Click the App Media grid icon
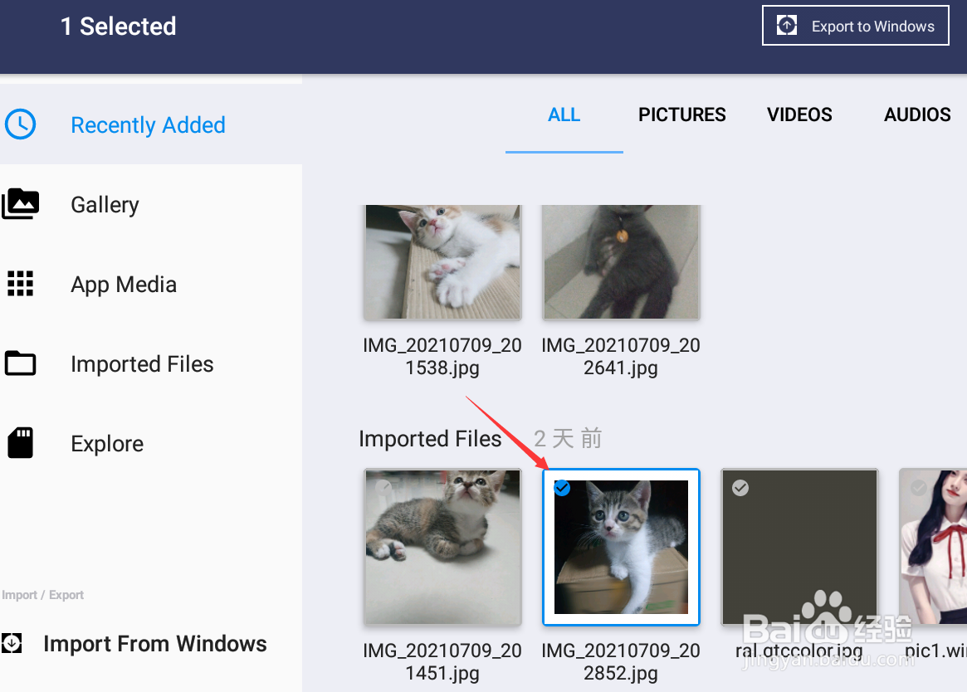This screenshot has width=967, height=692. click(21, 284)
